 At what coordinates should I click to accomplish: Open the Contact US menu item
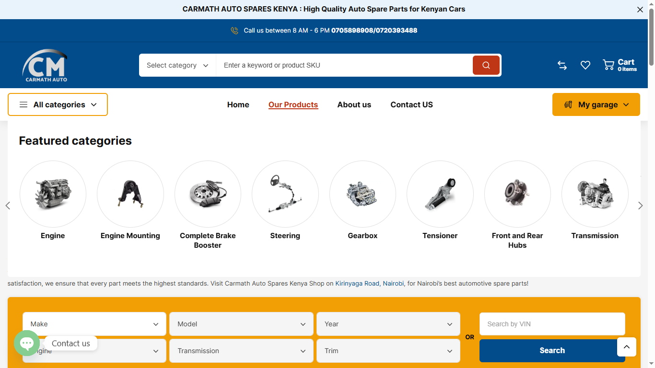click(411, 104)
